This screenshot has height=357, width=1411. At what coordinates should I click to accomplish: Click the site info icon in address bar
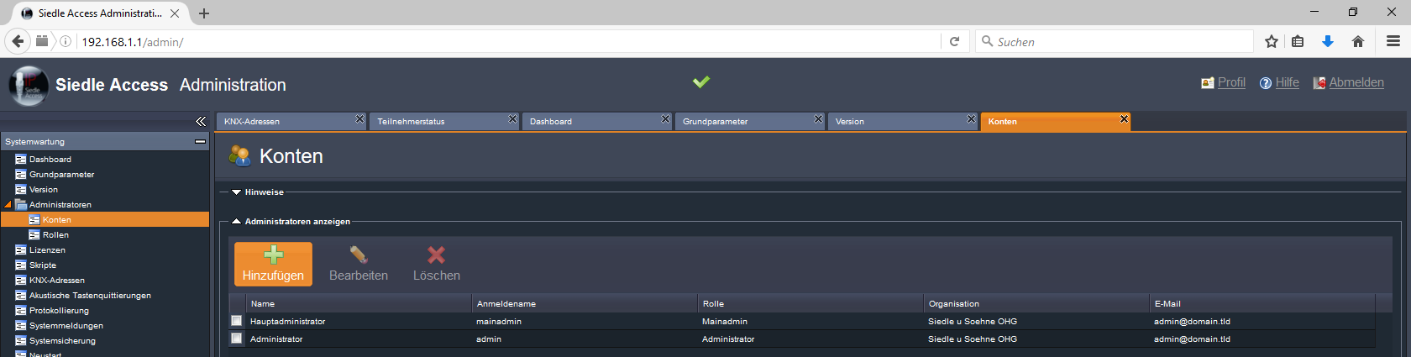coord(66,41)
